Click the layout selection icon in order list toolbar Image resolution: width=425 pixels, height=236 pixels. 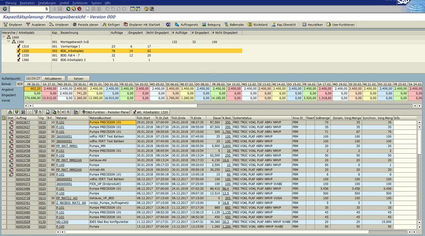pyautogui.click(x=64, y=112)
